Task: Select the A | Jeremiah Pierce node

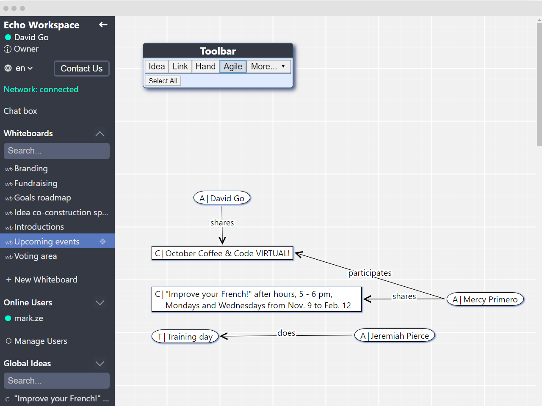Action: click(x=395, y=336)
